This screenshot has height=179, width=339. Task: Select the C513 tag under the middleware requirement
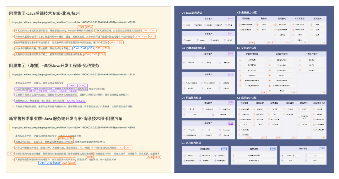pos(157,157)
